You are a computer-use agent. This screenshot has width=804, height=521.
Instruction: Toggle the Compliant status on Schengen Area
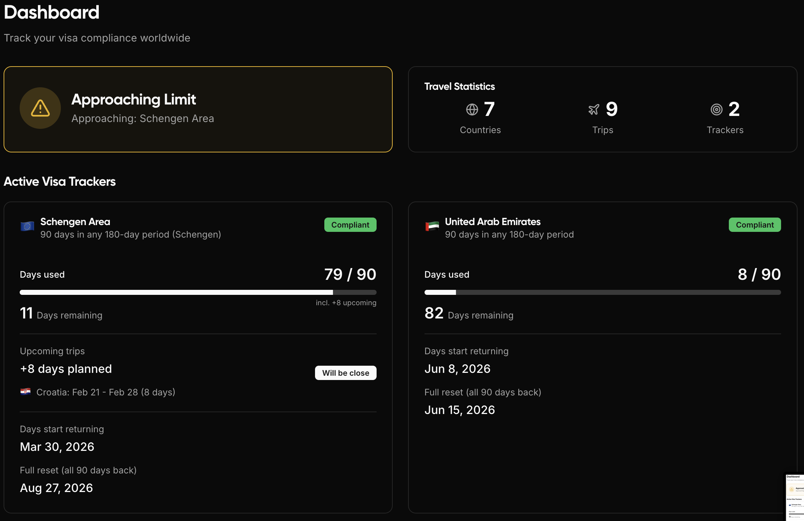coord(350,225)
